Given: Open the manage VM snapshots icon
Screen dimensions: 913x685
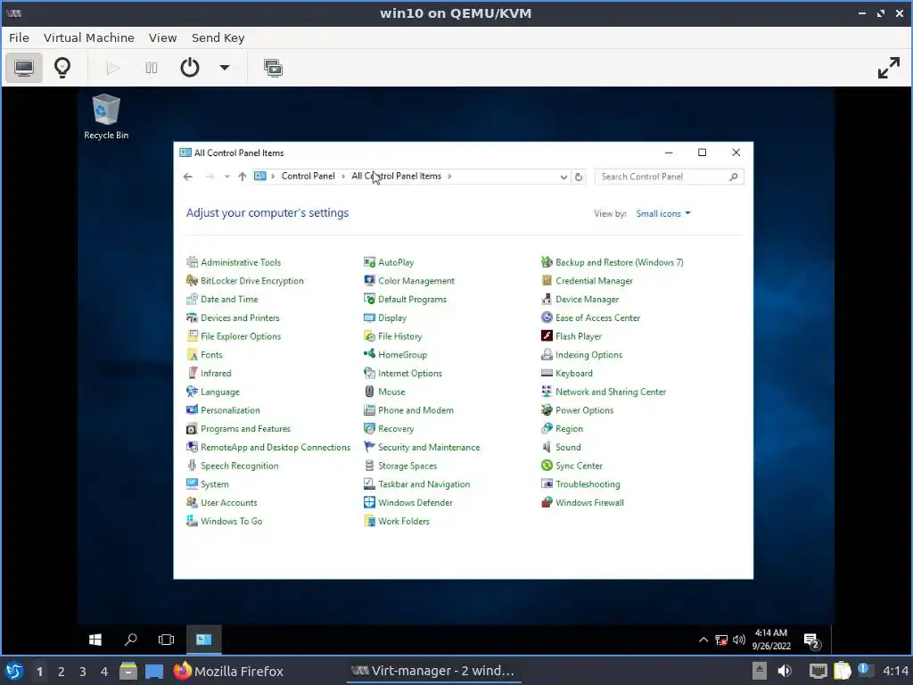Looking at the screenshot, I should pos(273,68).
